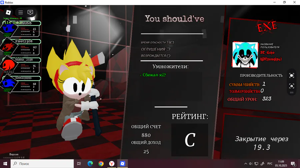Click the green 'Сбежал x2' multiplier entry

[x=153, y=75]
